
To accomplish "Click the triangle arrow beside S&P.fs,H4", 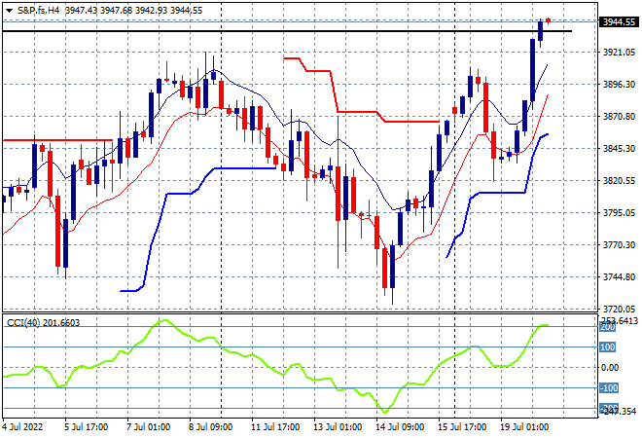I will point(9,11).
